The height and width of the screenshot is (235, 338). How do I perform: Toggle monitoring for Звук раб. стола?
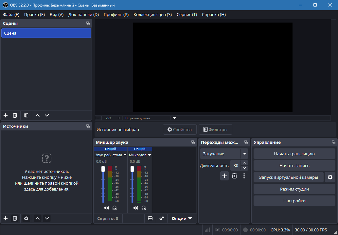click(115, 208)
